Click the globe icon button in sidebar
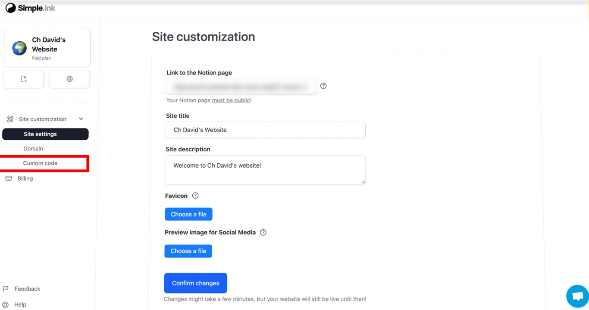The image size is (589, 310). (x=69, y=79)
